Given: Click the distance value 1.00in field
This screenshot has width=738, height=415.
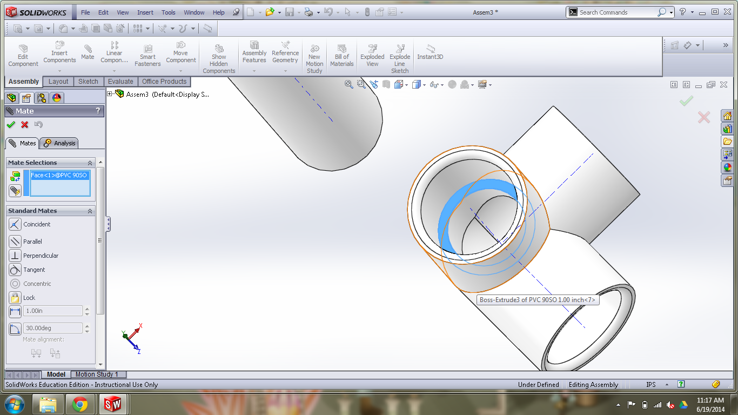Looking at the screenshot, I should pyautogui.click(x=52, y=311).
